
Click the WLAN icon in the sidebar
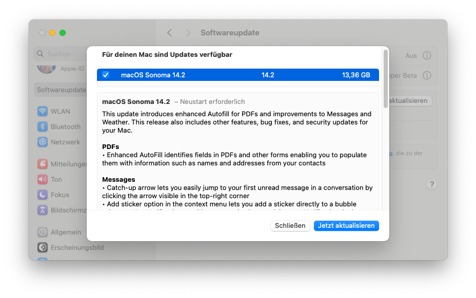point(43,111)
